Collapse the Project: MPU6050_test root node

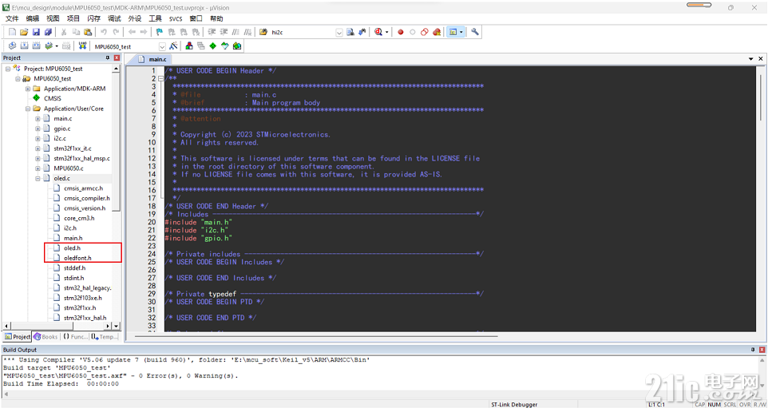8,69
